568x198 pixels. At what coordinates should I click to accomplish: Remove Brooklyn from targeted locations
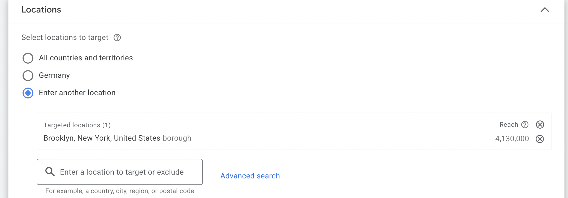[x=540, y=139]
